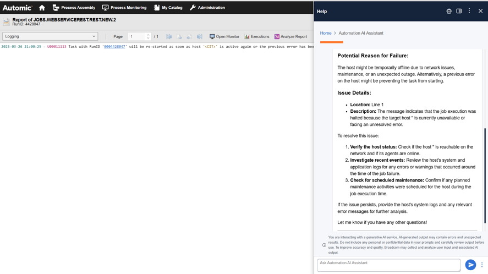This screenshot has width=488, height=274.
Task: Follow the RunID 0004428047 link
Action: [114, 47]
